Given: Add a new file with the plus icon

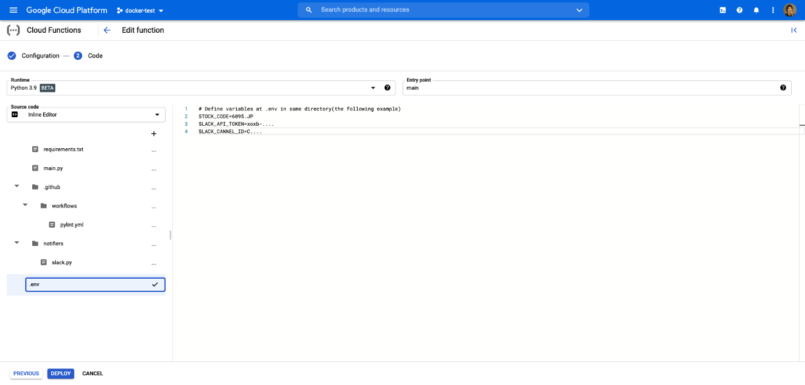Looking at the screenshot, I should (x=154, y=134).
